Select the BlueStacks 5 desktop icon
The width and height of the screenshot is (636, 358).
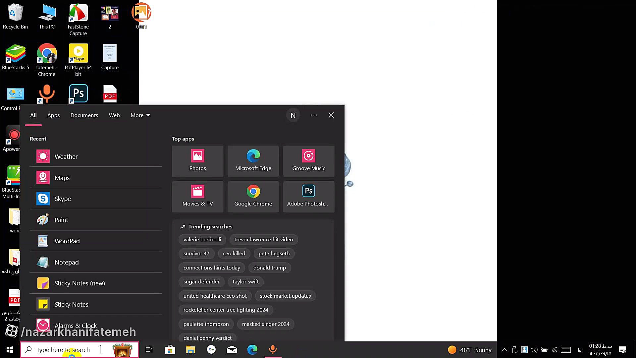15,57
